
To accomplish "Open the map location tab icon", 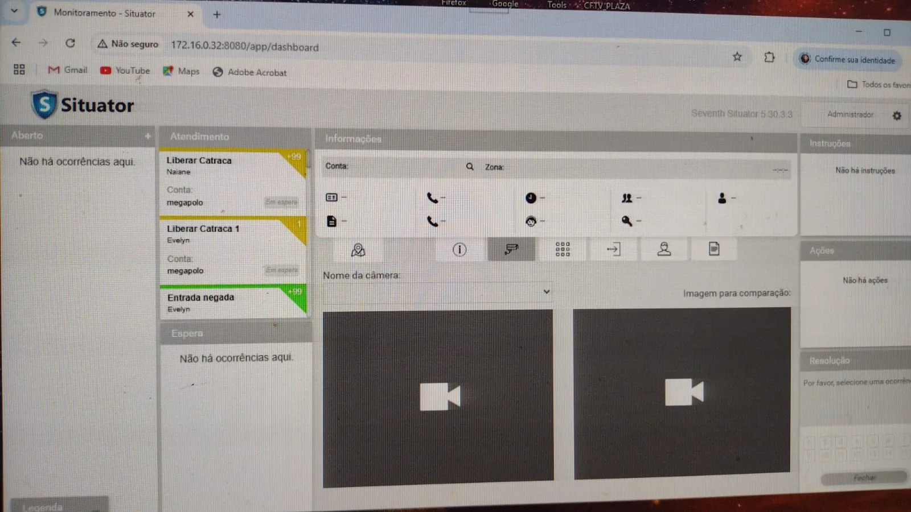I will tap(358, 250).
